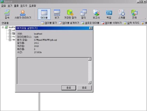Open the 접속 connection icon
Image resolution: width=147 pixels, height=111 pixels.
7,14
